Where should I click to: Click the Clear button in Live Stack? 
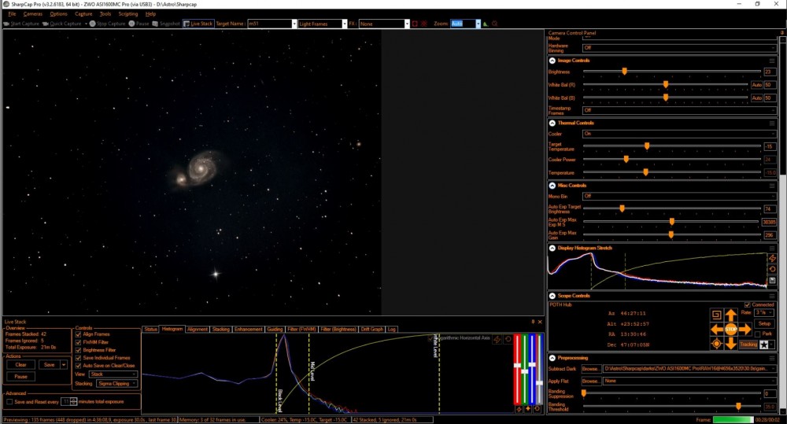click(x=21, y=365)
